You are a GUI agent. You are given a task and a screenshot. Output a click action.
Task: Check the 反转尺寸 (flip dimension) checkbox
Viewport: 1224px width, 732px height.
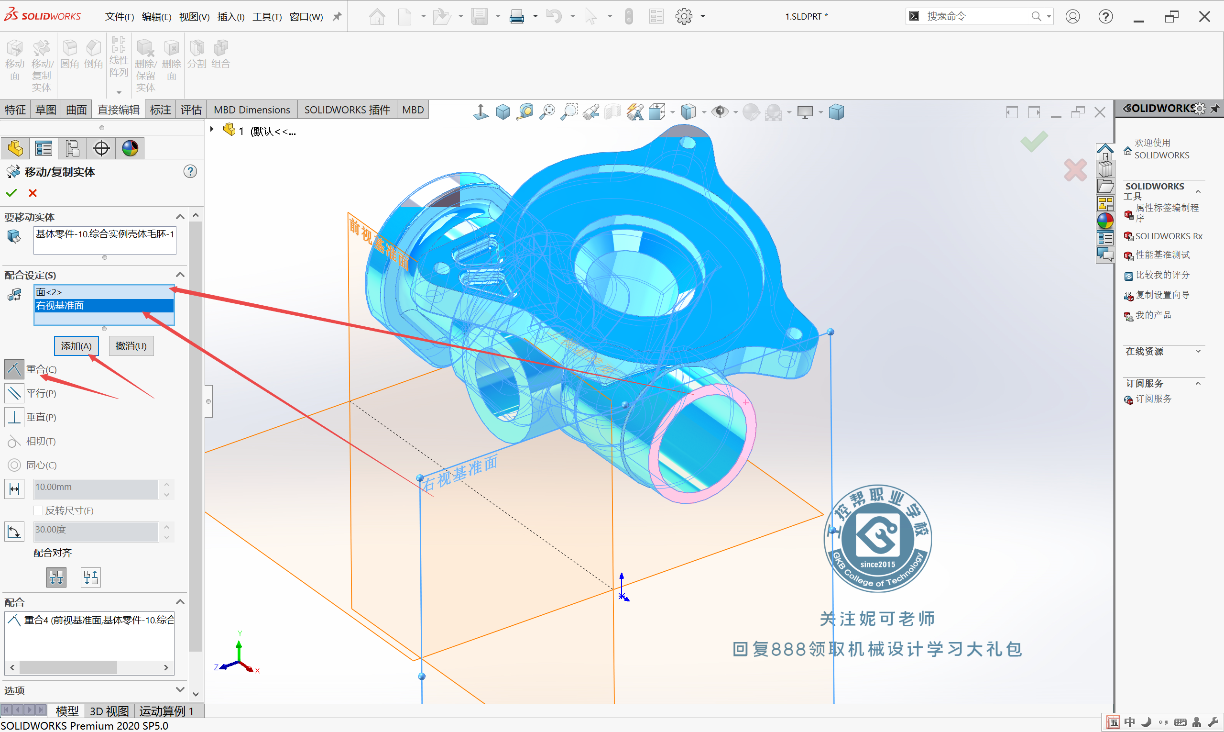pyautogui.click(x=38, y=510)
